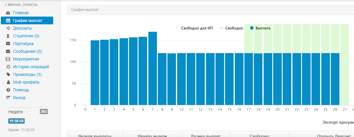Click the week counter badge 263
The width and height of the screenshot is (354, 137).
click(x=44, y=111)
